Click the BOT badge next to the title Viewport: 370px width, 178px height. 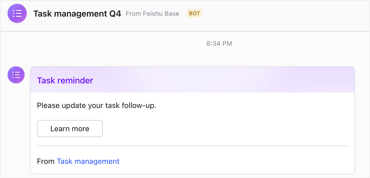click(194, 13)
